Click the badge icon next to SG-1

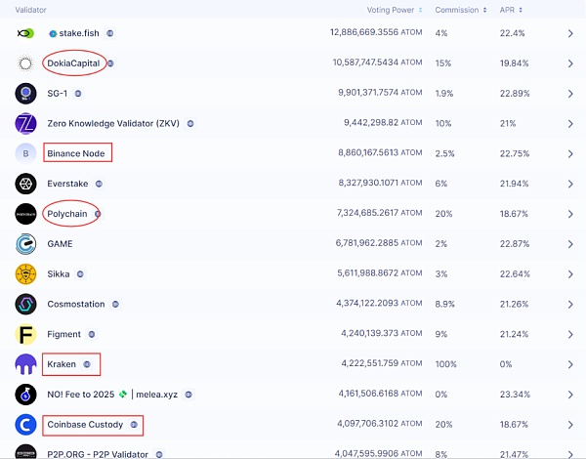[78, 94]
